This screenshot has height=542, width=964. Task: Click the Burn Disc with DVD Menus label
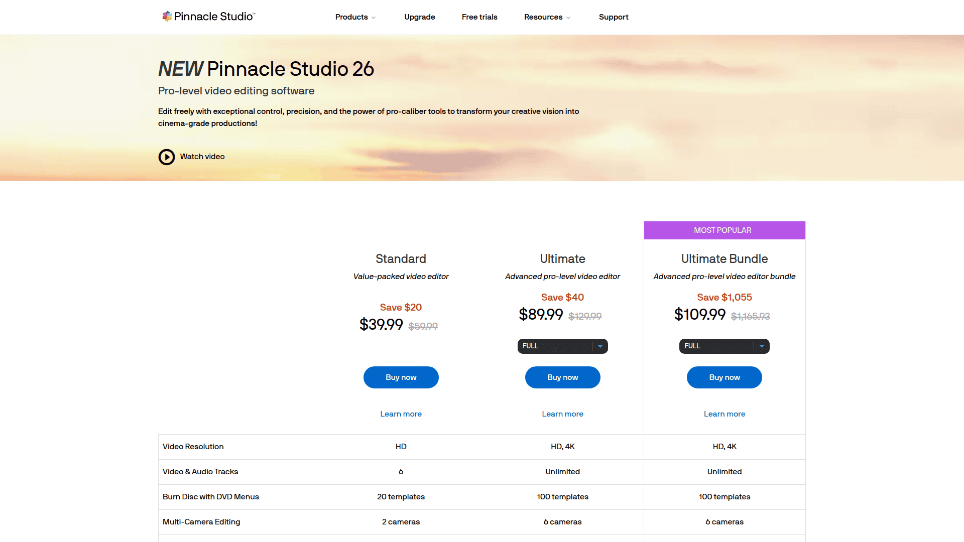pos(211,497)
